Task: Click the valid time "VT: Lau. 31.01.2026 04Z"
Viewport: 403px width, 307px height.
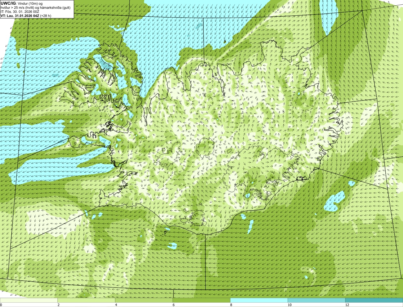Action: 20,15
